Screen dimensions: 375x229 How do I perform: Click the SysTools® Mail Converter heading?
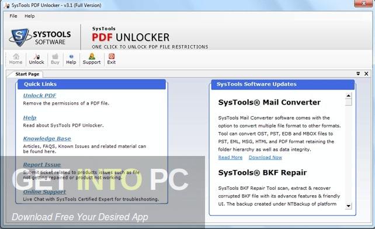coord(269,102)
